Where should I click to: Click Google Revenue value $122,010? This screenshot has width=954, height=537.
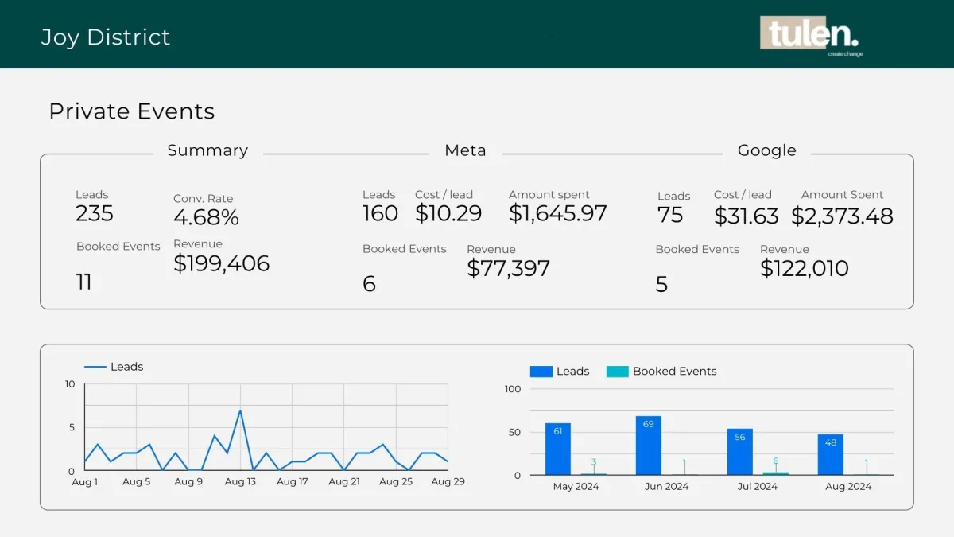pyautogui.click(x=804, y=269)
